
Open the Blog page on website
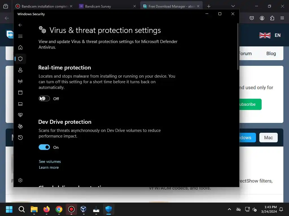(x=271, y=53)
